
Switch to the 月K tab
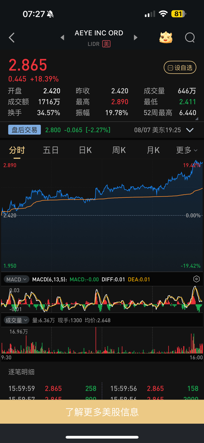point(153,150)
